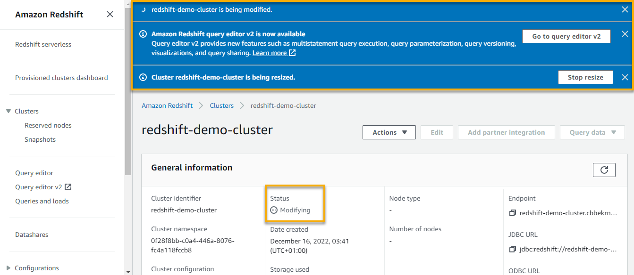
Task: Open the Query data dropdown
Action: click(x=592, y=132)
